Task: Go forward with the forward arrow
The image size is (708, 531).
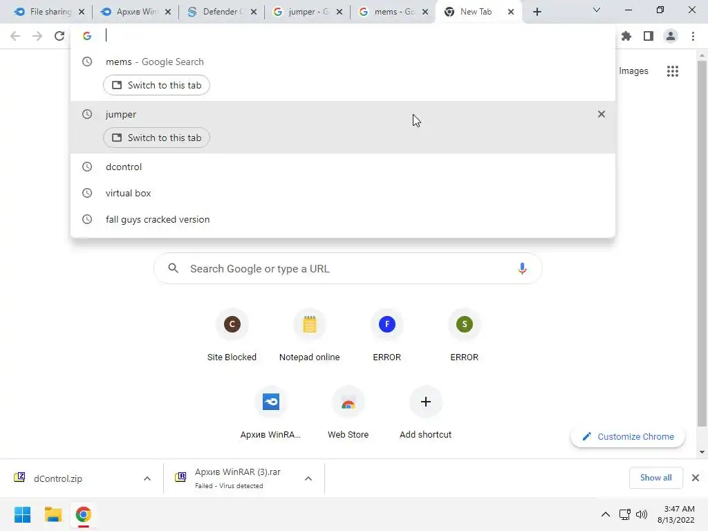Action: 37,36
